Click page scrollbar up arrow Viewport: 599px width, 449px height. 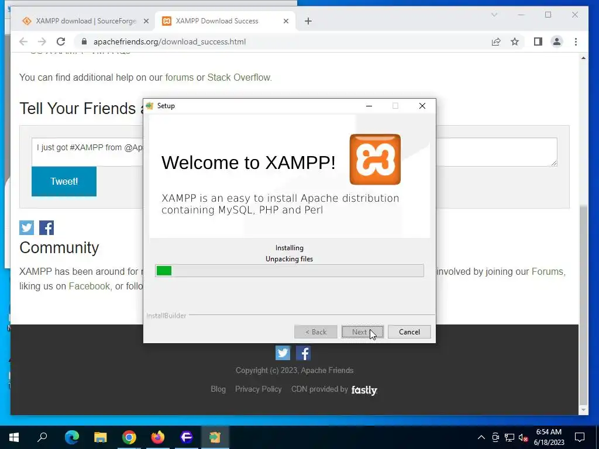[583, 58]
